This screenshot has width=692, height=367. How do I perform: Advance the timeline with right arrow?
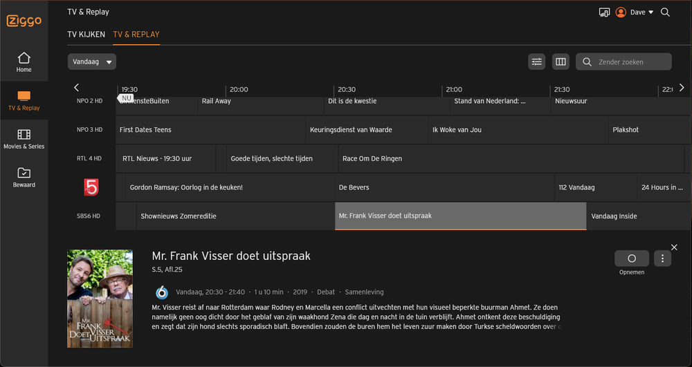tap(682, 87)
